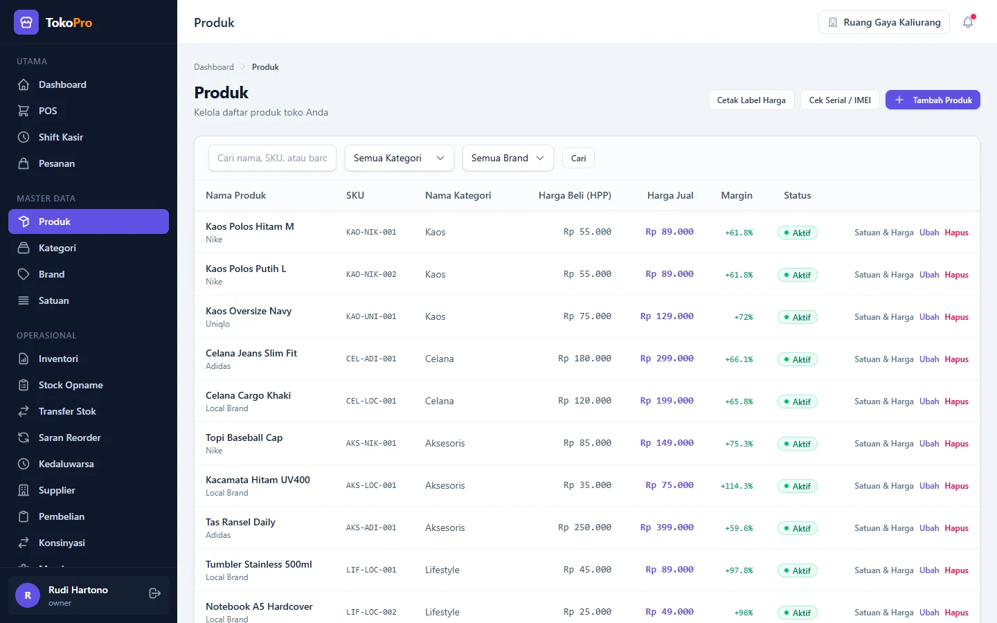Go to Dashboard in sidebar

click(89, 84)
